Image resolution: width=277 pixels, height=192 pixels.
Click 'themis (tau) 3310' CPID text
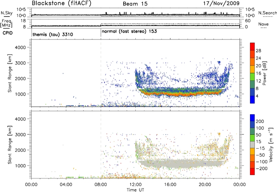(53, 34)
